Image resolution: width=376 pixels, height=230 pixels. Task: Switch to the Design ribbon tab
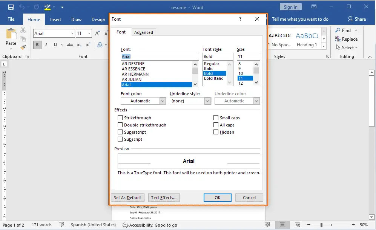(98, 19)
